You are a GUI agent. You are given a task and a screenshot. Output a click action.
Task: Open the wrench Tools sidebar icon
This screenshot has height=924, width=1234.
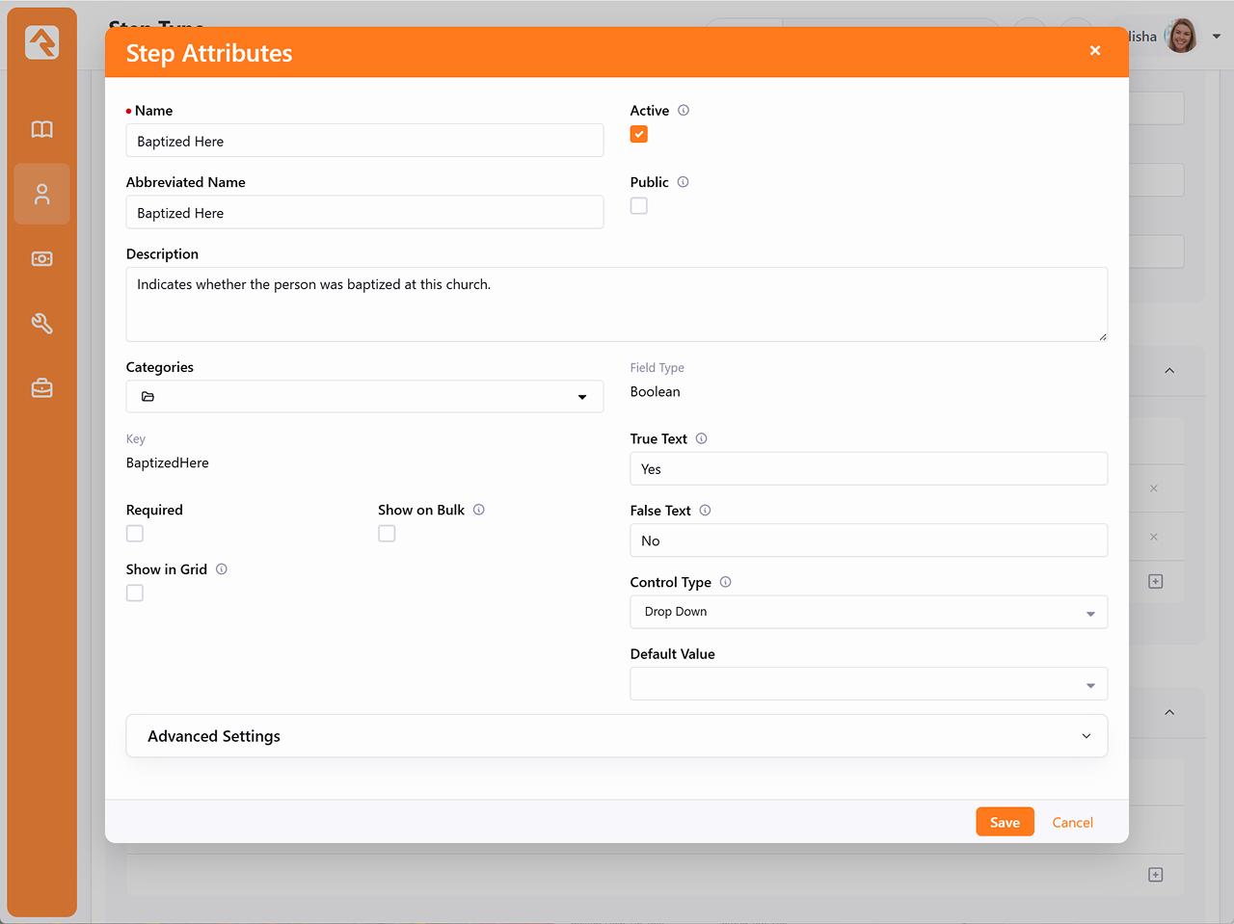pyautogui.click(x=42, y=324)
